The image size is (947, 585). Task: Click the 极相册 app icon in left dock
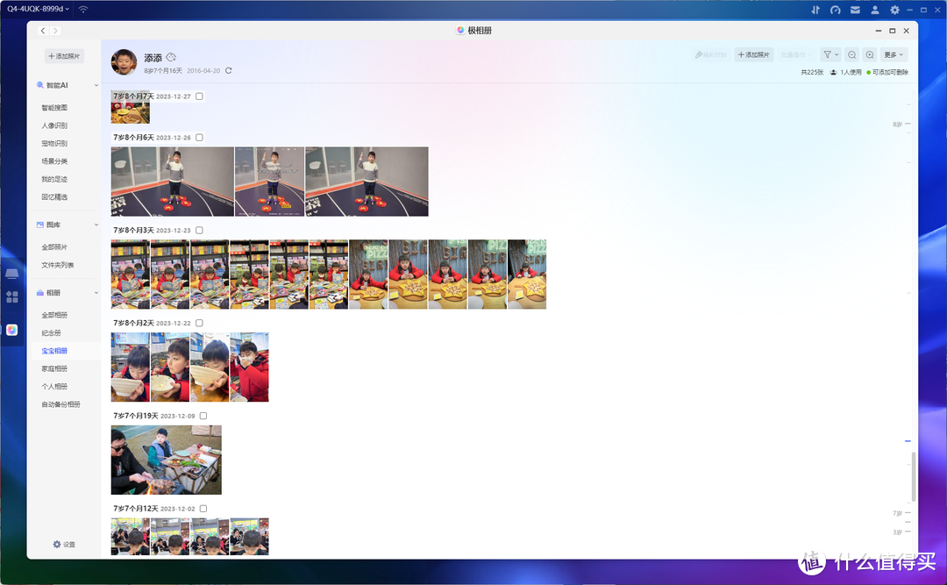(12, 330)
